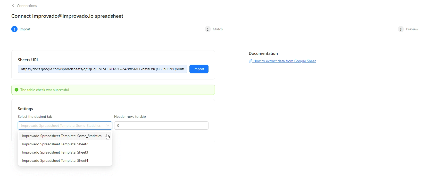Choose Some_Statistics tab option

click(65, 136)
